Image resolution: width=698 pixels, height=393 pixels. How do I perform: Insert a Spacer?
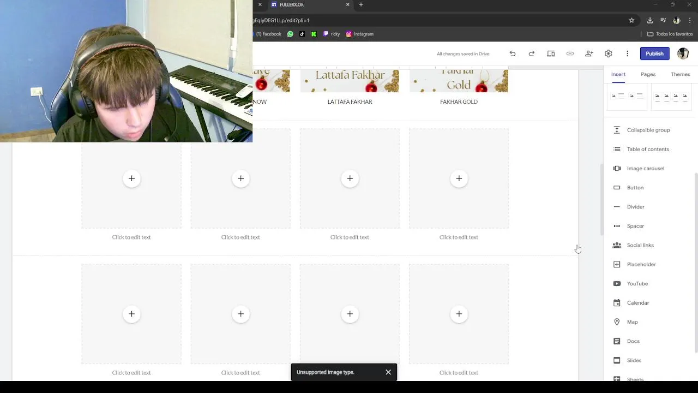click(x=635, y=226)
